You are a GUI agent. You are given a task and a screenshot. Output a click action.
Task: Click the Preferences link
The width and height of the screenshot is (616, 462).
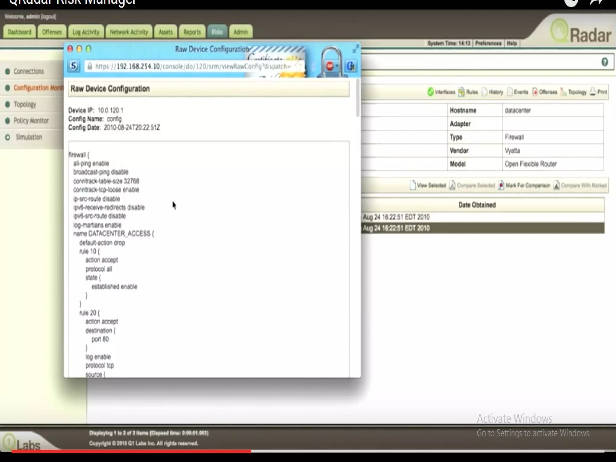(x=488, y=43)
